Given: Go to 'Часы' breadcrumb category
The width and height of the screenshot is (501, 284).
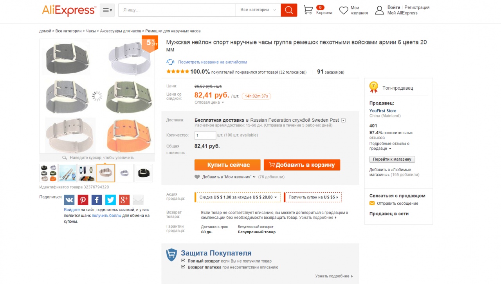Looking at the screenshot, I should coord(91,31).
